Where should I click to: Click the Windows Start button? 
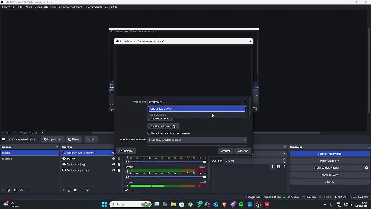tap(104, 204)
